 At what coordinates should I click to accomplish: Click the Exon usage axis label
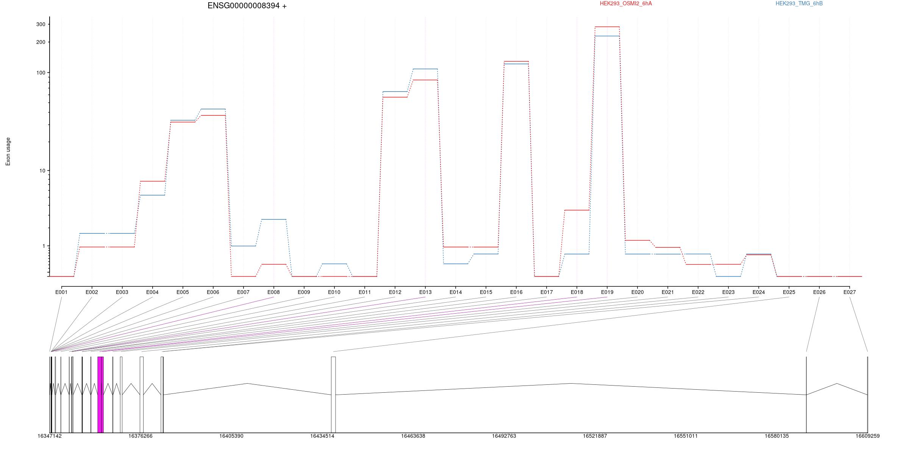(x=8, y=151)
